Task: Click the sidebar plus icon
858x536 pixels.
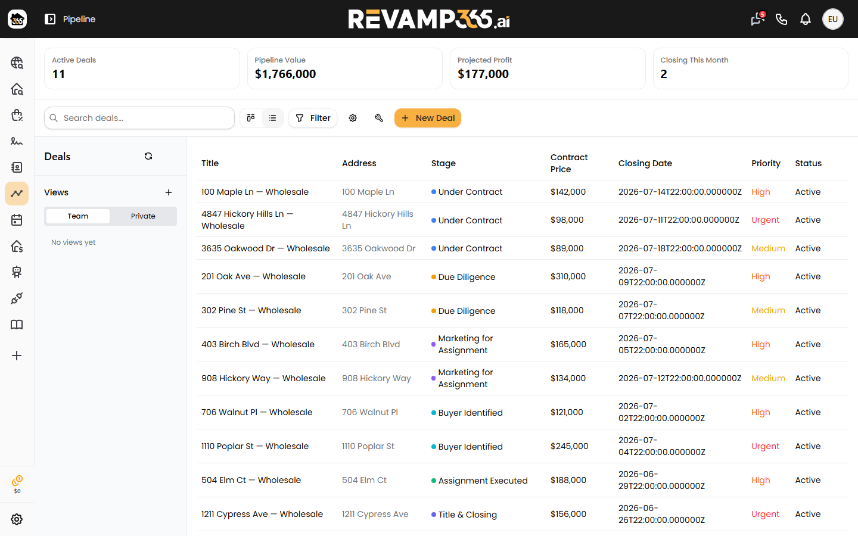Action: 17,356
